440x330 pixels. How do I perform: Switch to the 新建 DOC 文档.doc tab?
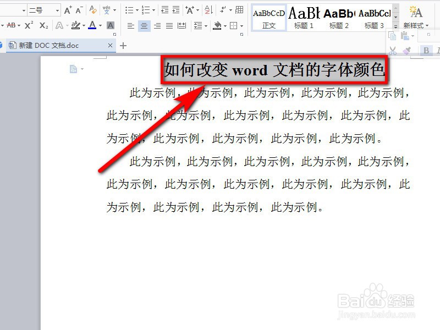click(x=61, y=46)
